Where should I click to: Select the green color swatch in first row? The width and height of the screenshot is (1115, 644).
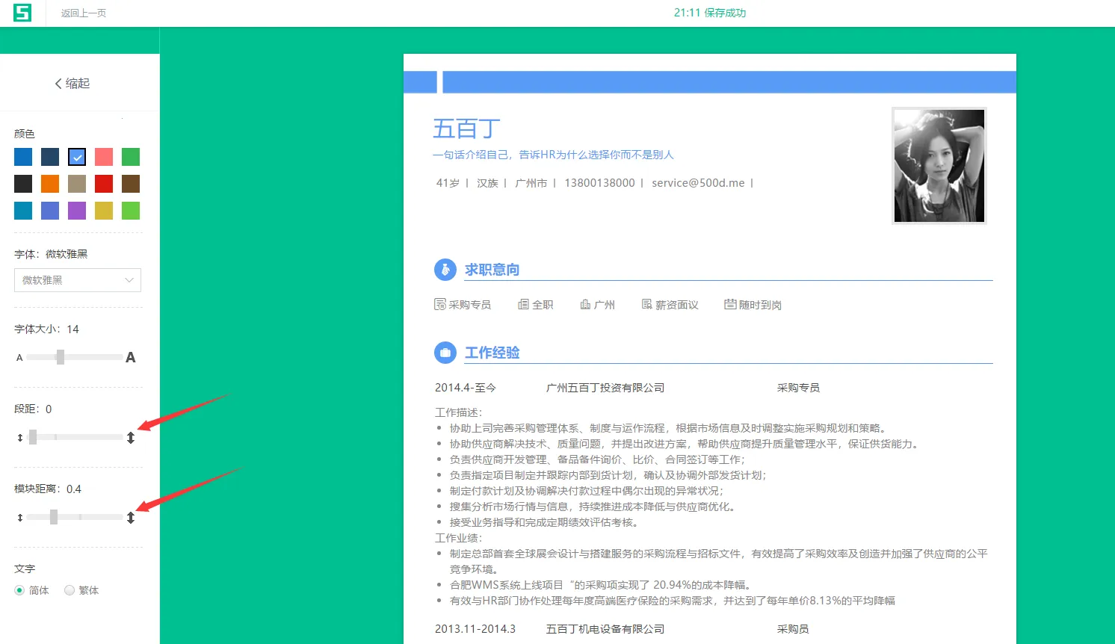131,157
